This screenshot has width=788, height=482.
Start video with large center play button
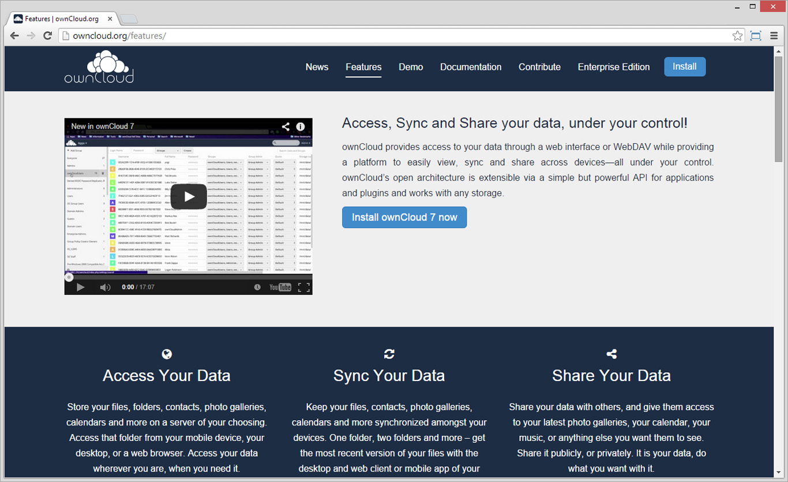pos(189,197)
